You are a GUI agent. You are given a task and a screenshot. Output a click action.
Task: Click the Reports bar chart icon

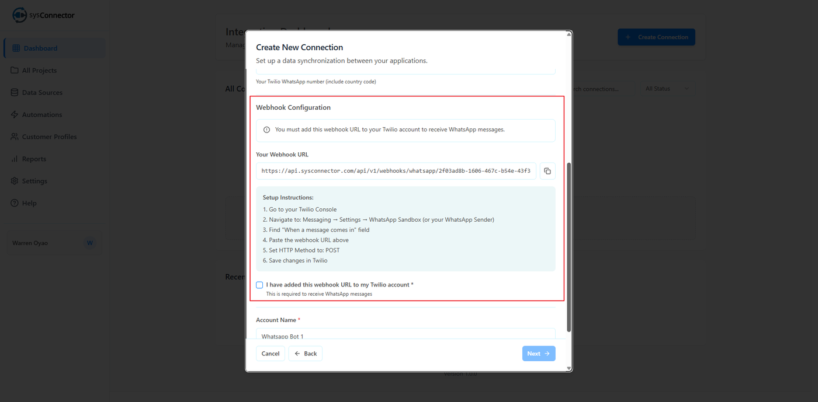(x=15, y=159)
